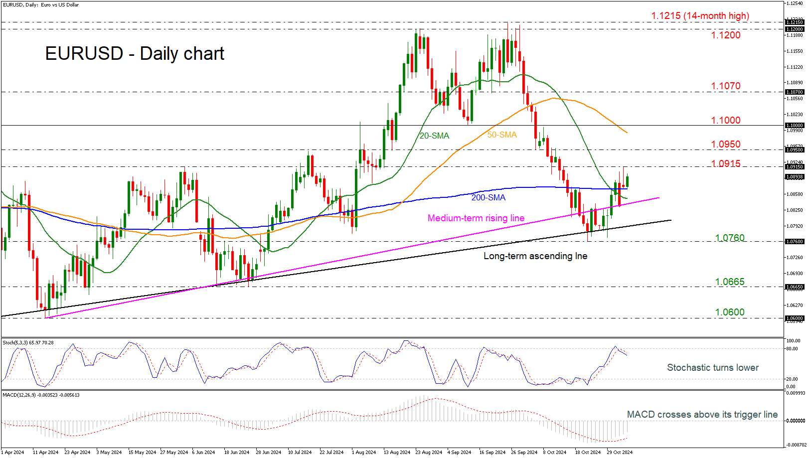Click the '6 Jun 2024' date label
The height and width of the screenshot is (458, 810).
pyautogui.click(x=203, y=453)
